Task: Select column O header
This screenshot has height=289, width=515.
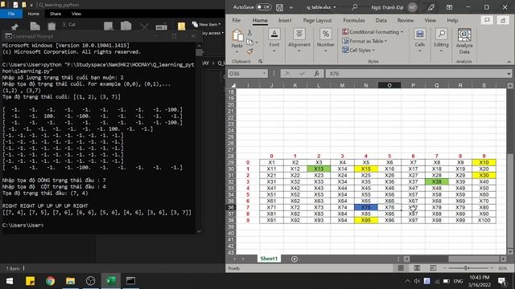Action: [389, 85]
